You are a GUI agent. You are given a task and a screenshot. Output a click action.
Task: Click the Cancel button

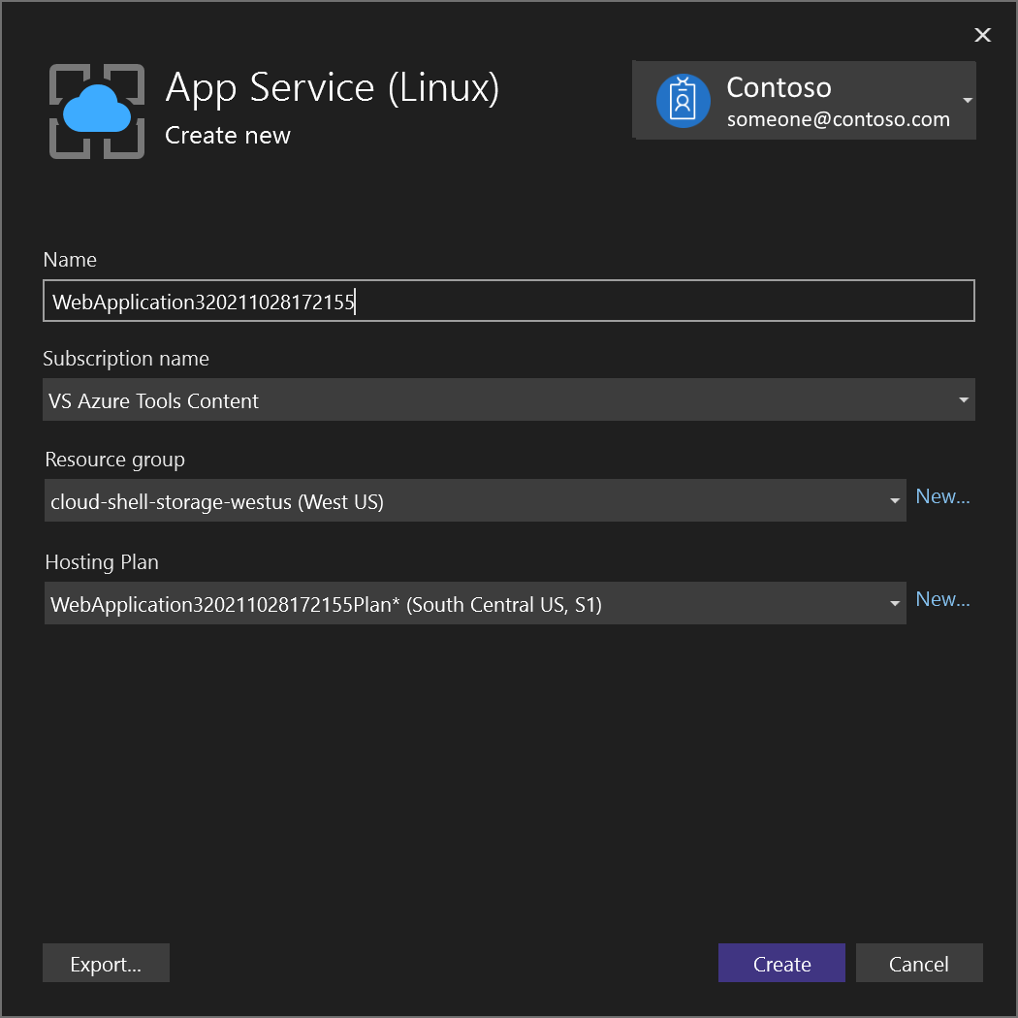pyautogui.click(x=919, y=963)
